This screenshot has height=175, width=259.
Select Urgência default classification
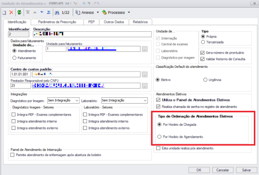[205, 80]
